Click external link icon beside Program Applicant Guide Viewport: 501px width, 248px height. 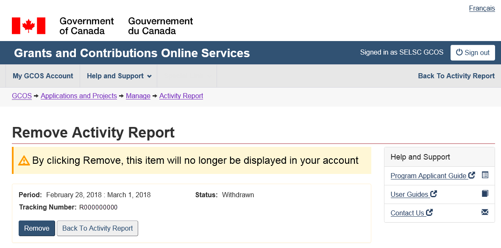tap(472, 175)
